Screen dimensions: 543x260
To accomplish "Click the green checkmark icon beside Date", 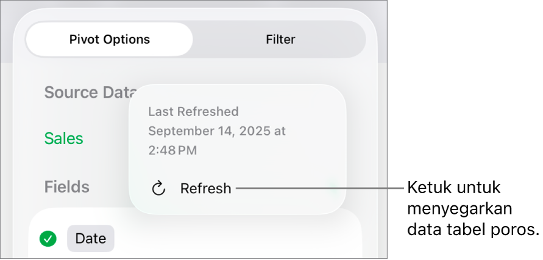I will pos(48,239).
